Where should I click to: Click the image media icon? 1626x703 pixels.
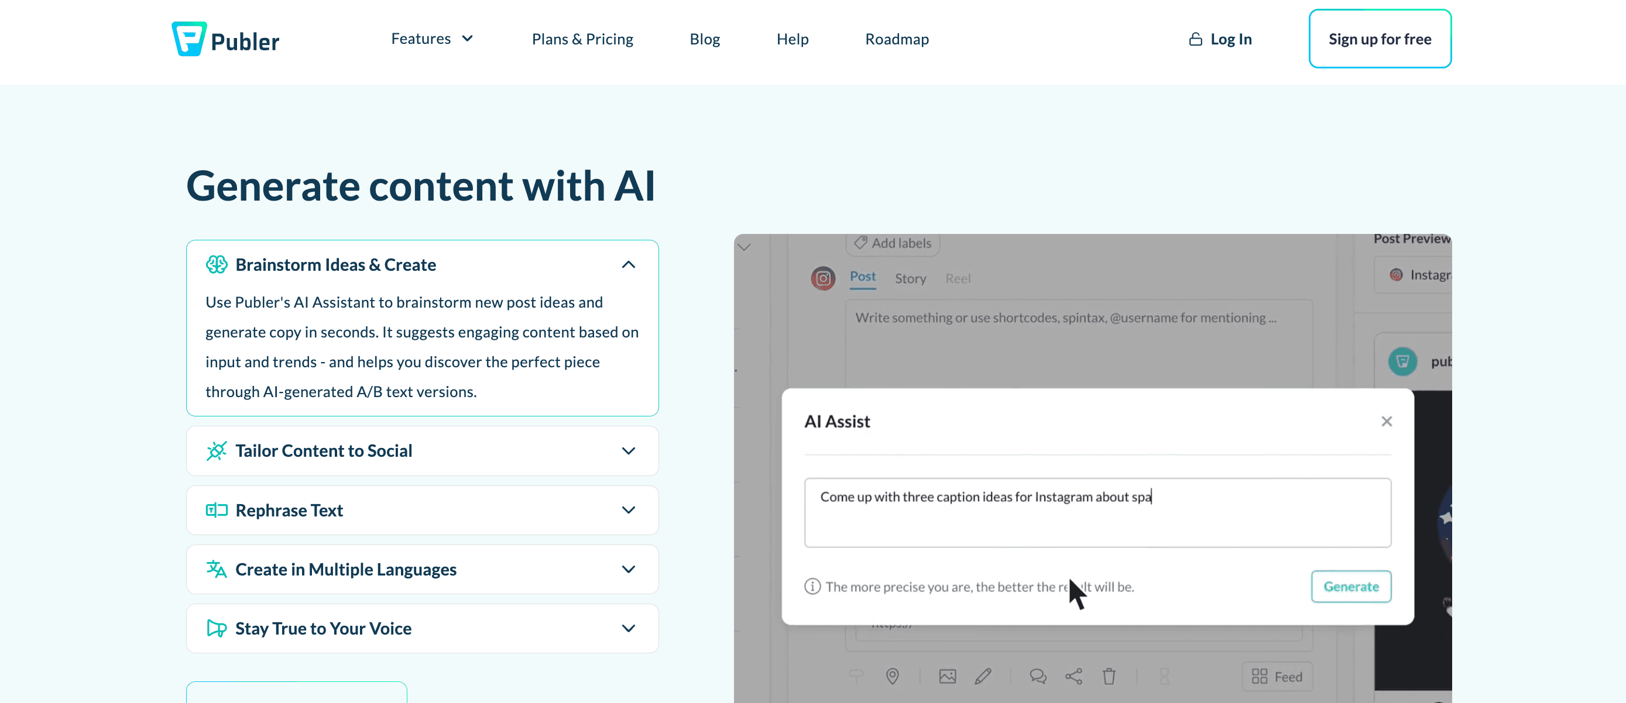(x=947, y=677)
